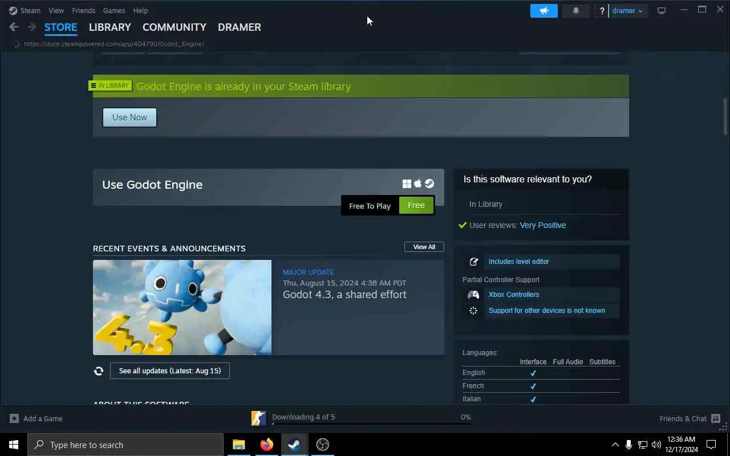Image resolution: width=730 pixels, height=456 pixels.
Task: Click the MAJOR UPDATE label
Action: click(308, 272)
